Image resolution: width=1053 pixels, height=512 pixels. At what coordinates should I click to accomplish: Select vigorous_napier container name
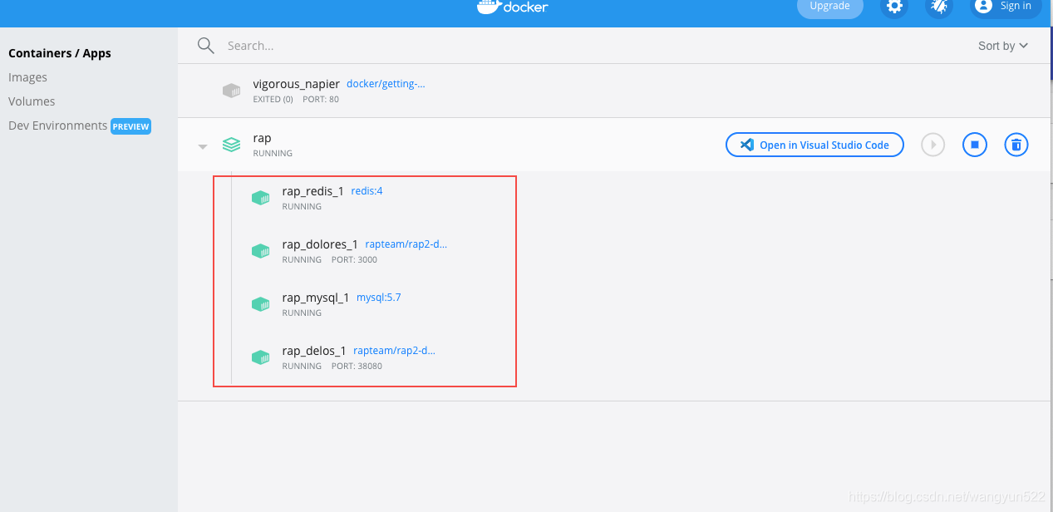coord(297,84)
